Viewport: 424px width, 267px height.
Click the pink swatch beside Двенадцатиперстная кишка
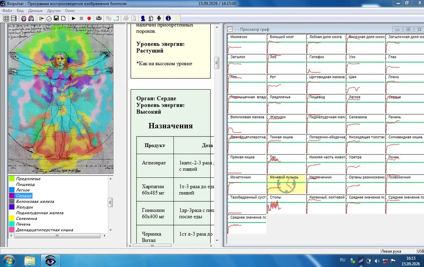coord(12,230)
